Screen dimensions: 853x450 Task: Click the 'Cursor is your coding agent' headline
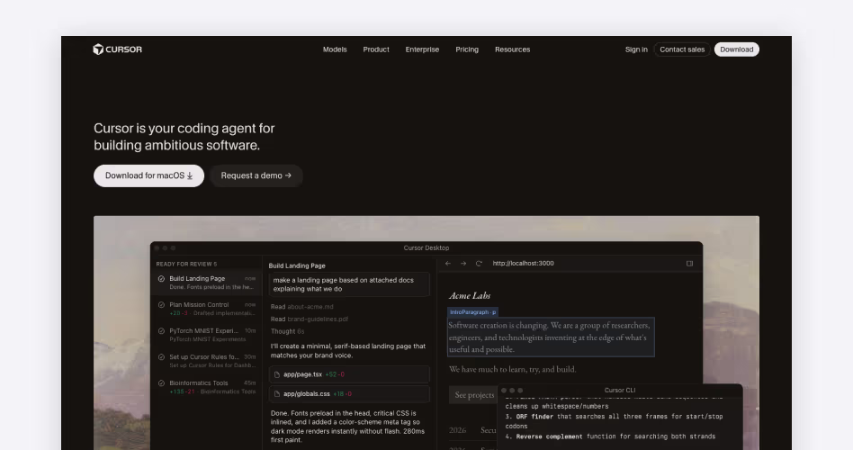point(184,137)
